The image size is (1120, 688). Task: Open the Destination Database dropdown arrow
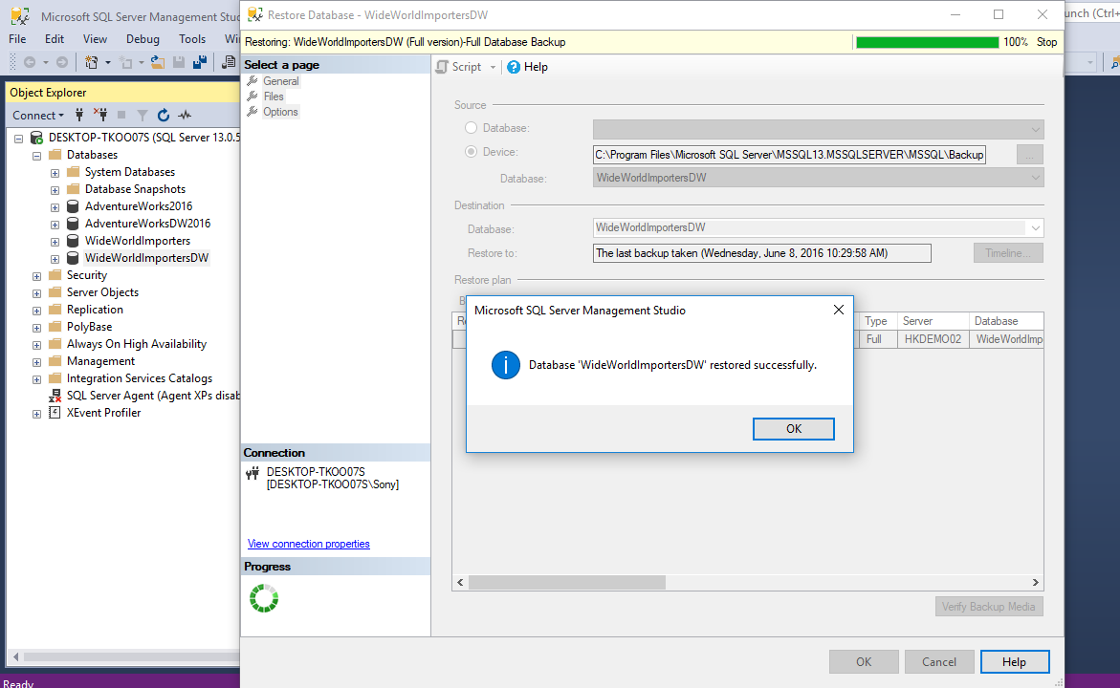[1035, 228]
